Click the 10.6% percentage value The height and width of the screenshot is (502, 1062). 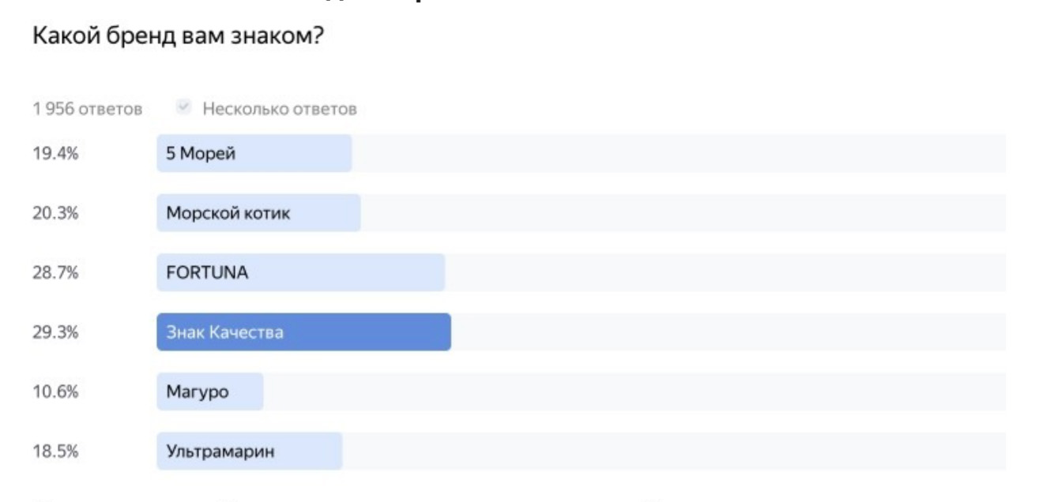[x=55, y=392]
